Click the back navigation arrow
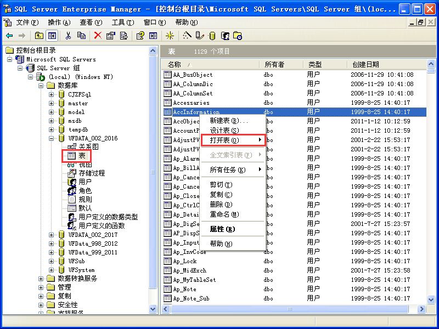 click(9, 35)
